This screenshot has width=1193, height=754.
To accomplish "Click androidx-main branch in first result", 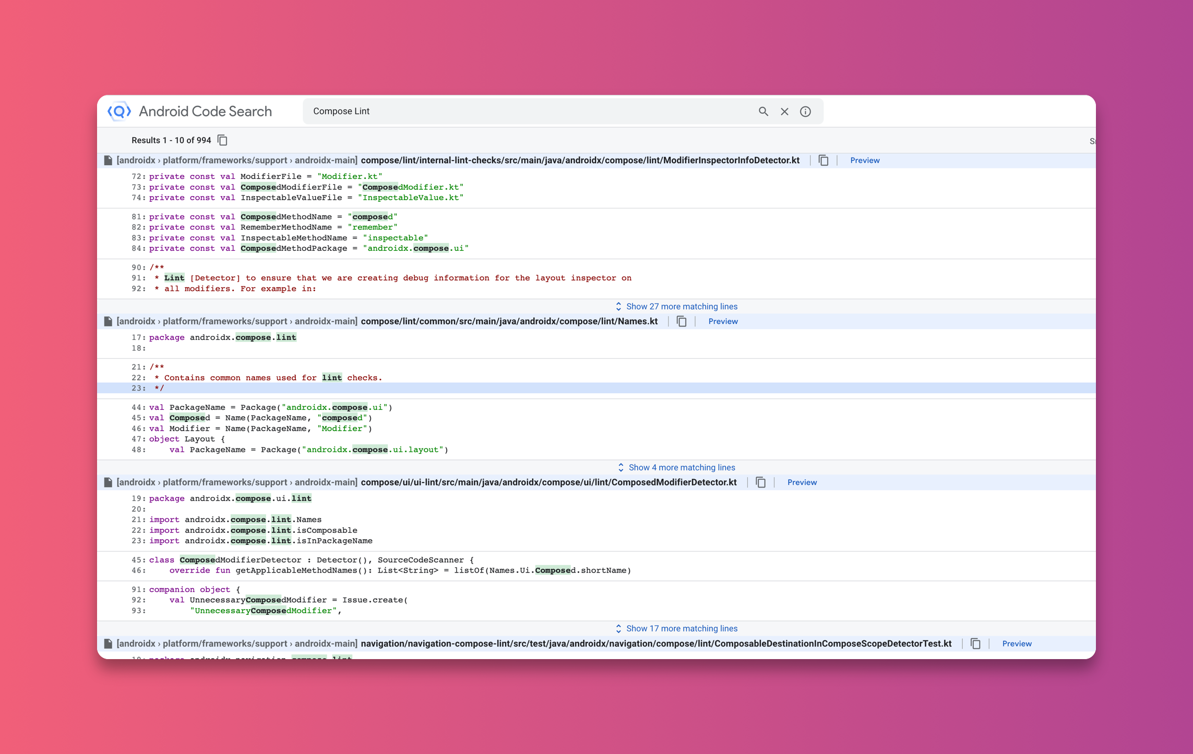I will click(x=326, y=161).
